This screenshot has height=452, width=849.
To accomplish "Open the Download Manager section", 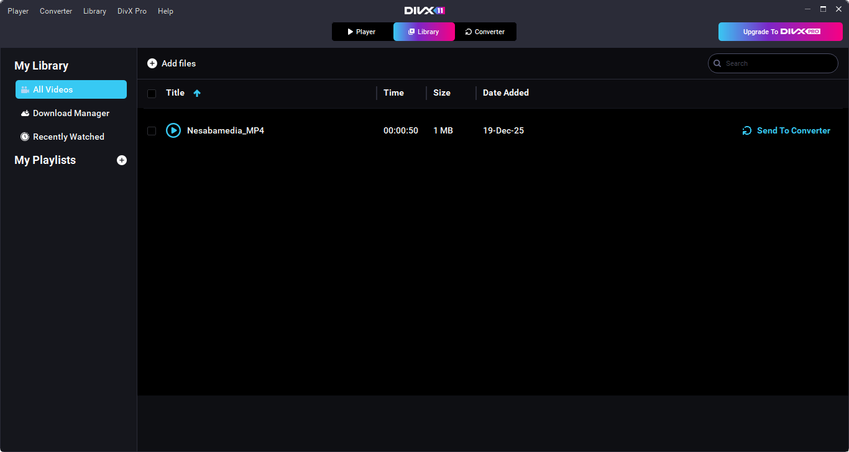I will pos(71,113).
